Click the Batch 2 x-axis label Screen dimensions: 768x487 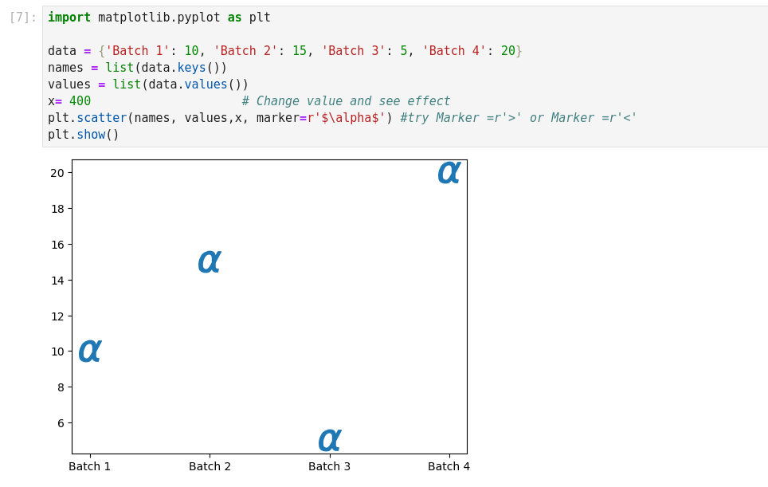[210, 466]
